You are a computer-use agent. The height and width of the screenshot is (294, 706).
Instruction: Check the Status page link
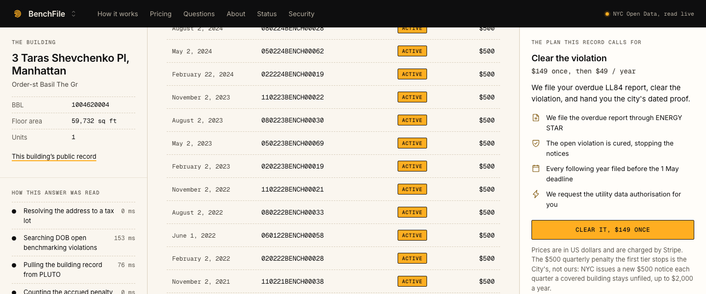pos(267,14)
